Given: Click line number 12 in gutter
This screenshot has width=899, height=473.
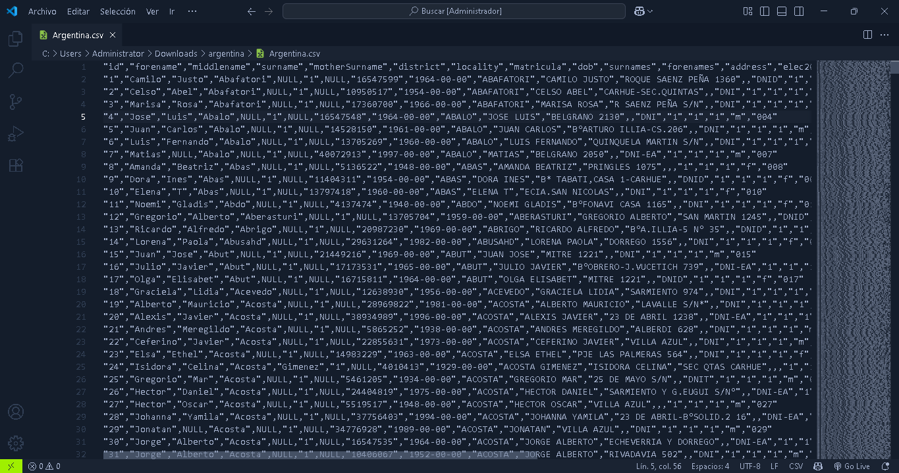Looking at the screenshot, I should [x=80, y=205].
